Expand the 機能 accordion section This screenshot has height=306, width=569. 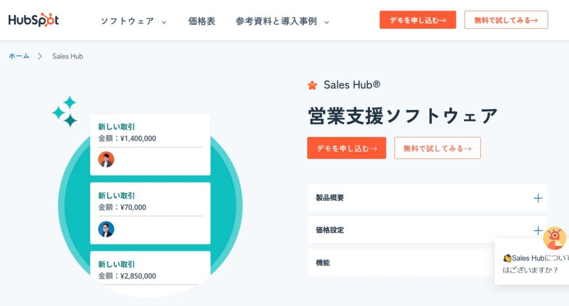400,263
